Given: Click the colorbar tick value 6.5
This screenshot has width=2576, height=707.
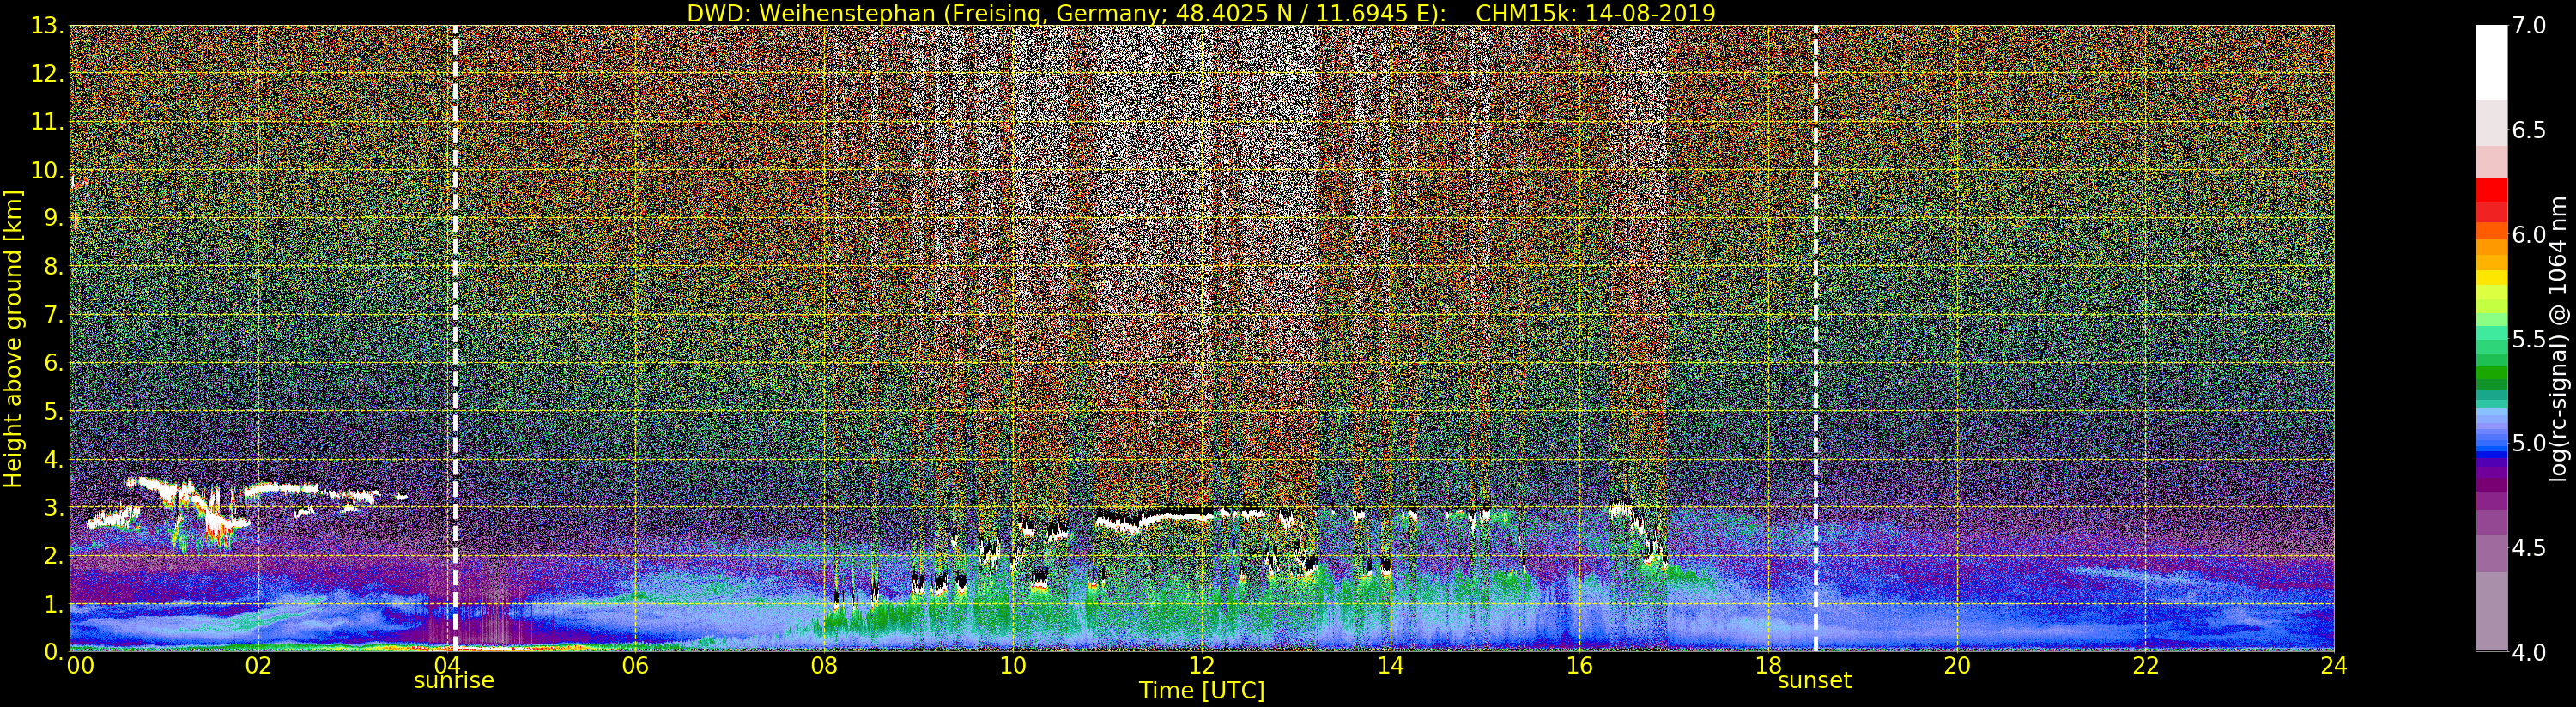Looking at the screenshot, I should pyautogui.click(x=2529, y=130).
